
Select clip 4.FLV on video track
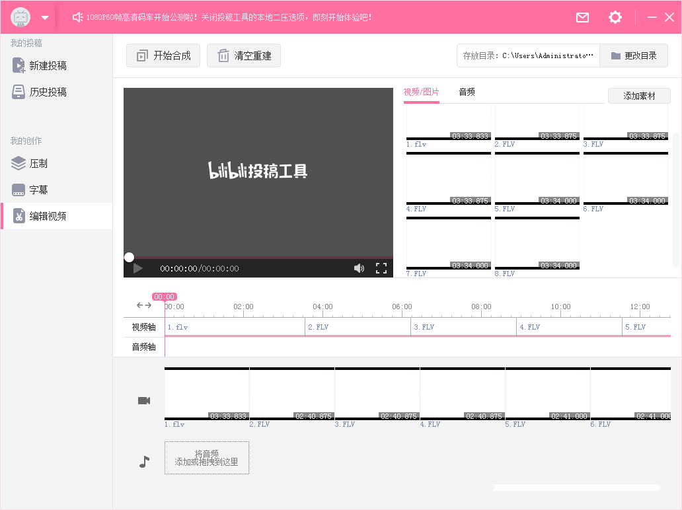[570, 327]
